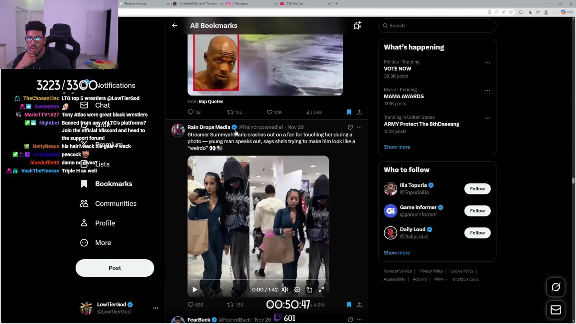Open the add-bookmark-folder icon in header
Image resolution: width=576 pixels, height=324 pixels.
[357, 26]
